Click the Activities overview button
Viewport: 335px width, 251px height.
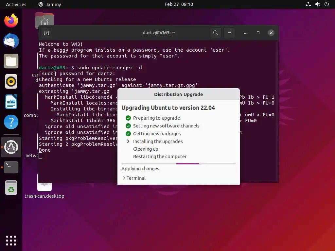16,5
